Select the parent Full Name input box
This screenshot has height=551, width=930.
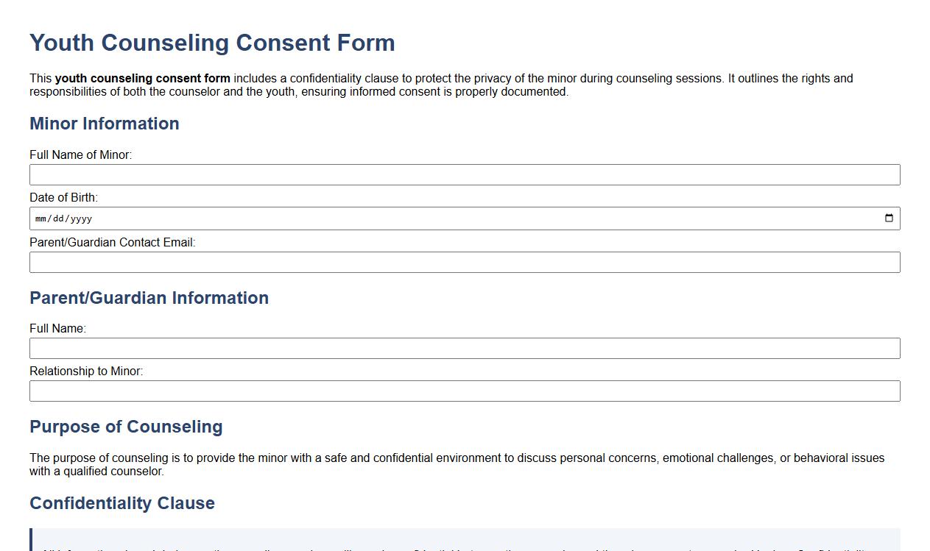tap(464, 348)
